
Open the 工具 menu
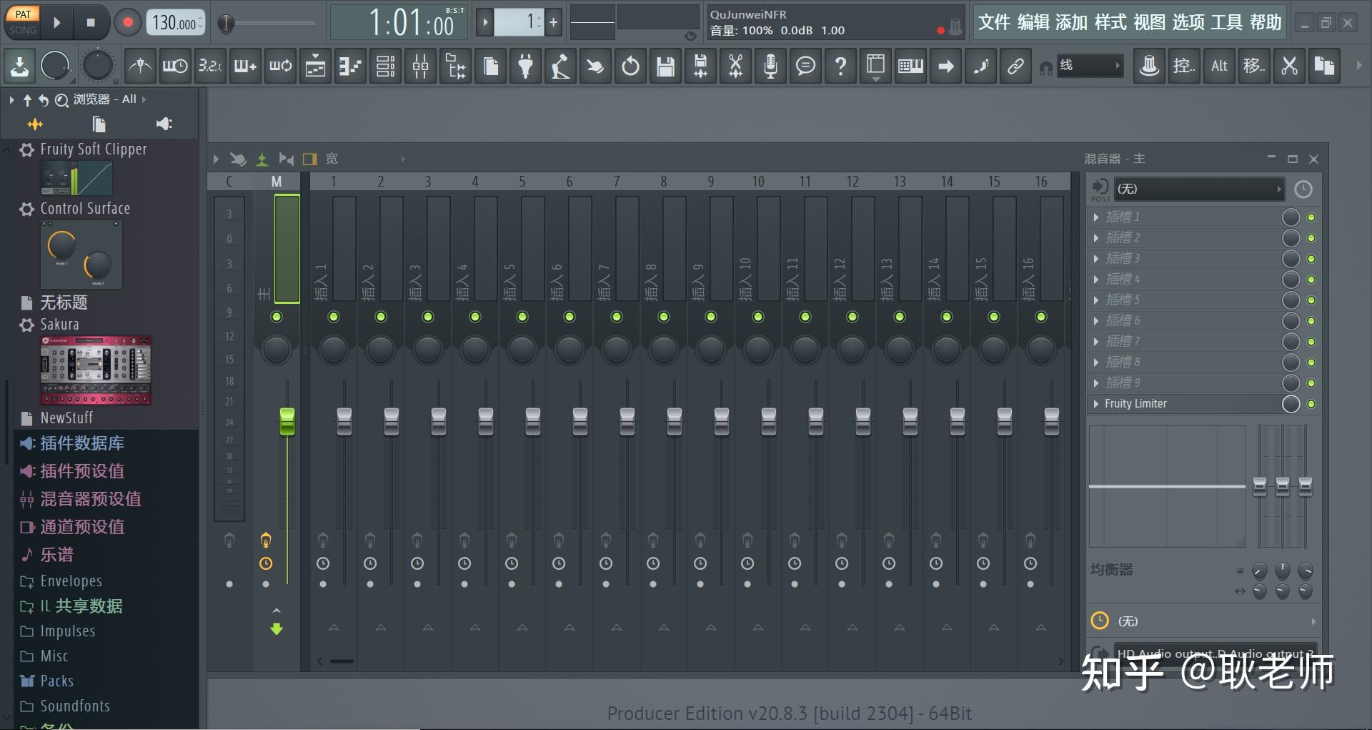coord(1227,23)
